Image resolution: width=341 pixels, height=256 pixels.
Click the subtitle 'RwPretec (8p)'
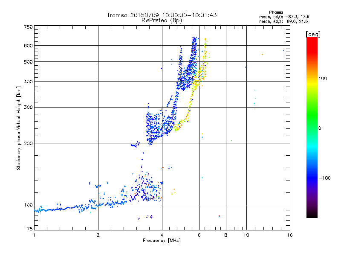[x=162, y=20]
